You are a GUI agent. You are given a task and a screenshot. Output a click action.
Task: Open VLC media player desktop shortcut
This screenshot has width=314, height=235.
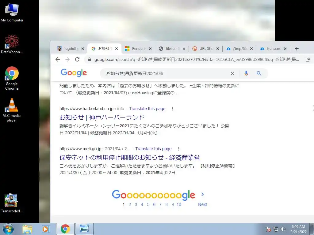(12, 110)
